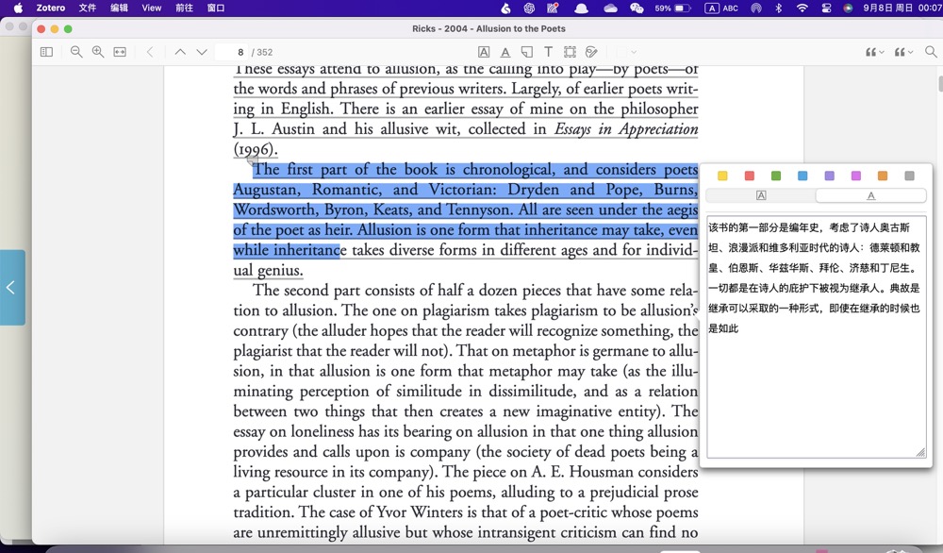This screenshot has width=943, height=553.
Task: Zoom in the PDF view
Action: [98, 52]
